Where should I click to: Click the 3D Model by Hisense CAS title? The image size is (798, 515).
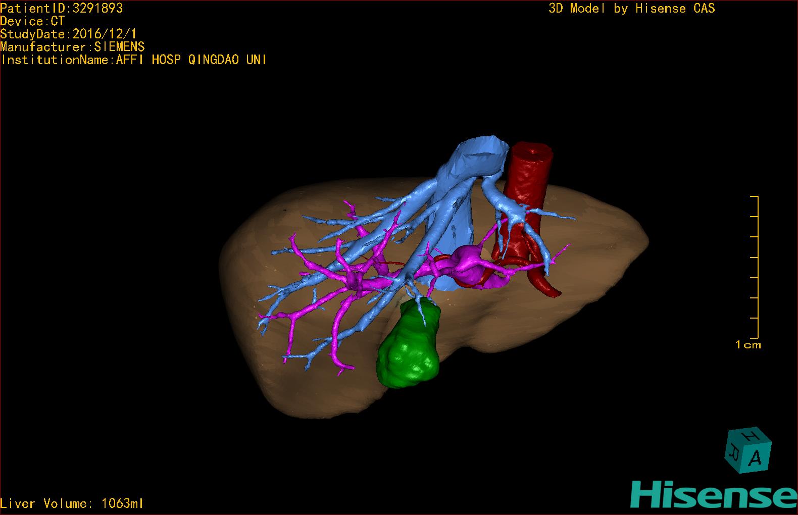click(632, 9)
